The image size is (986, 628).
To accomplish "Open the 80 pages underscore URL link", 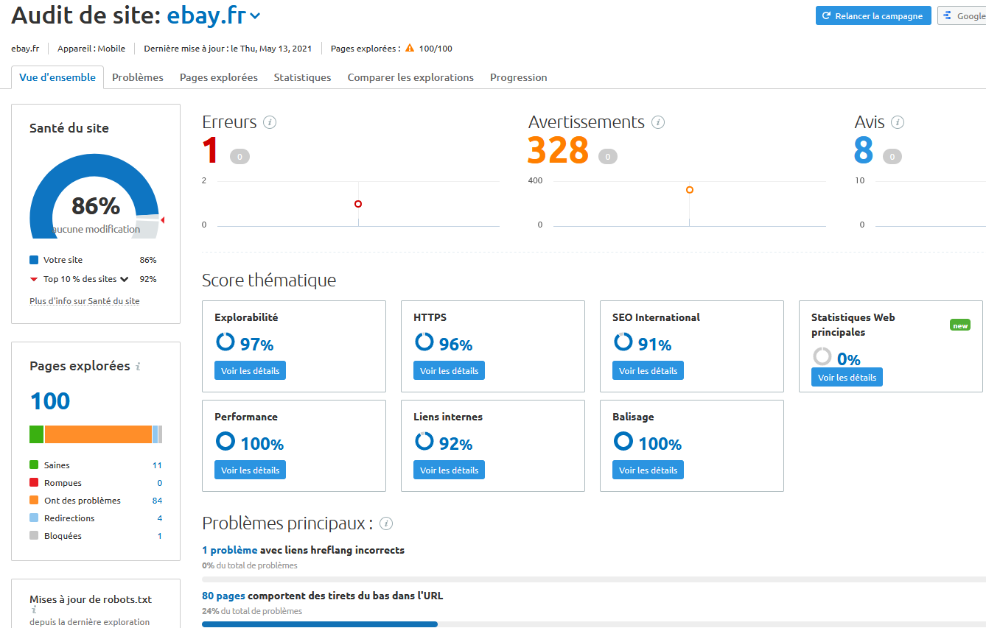I will [x=224, y=596].
